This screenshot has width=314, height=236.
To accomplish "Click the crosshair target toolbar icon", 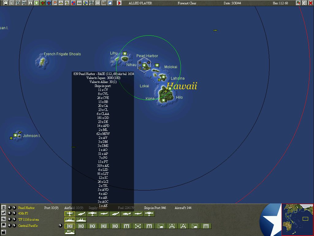I will 91,3.
